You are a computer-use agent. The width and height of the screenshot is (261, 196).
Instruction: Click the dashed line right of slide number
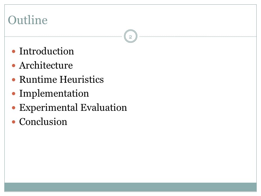tap(198, 36)
